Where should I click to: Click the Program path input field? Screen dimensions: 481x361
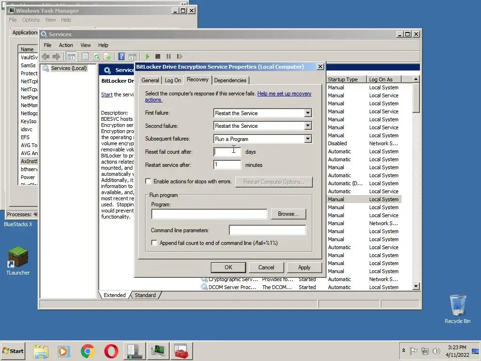coord(209,214)
